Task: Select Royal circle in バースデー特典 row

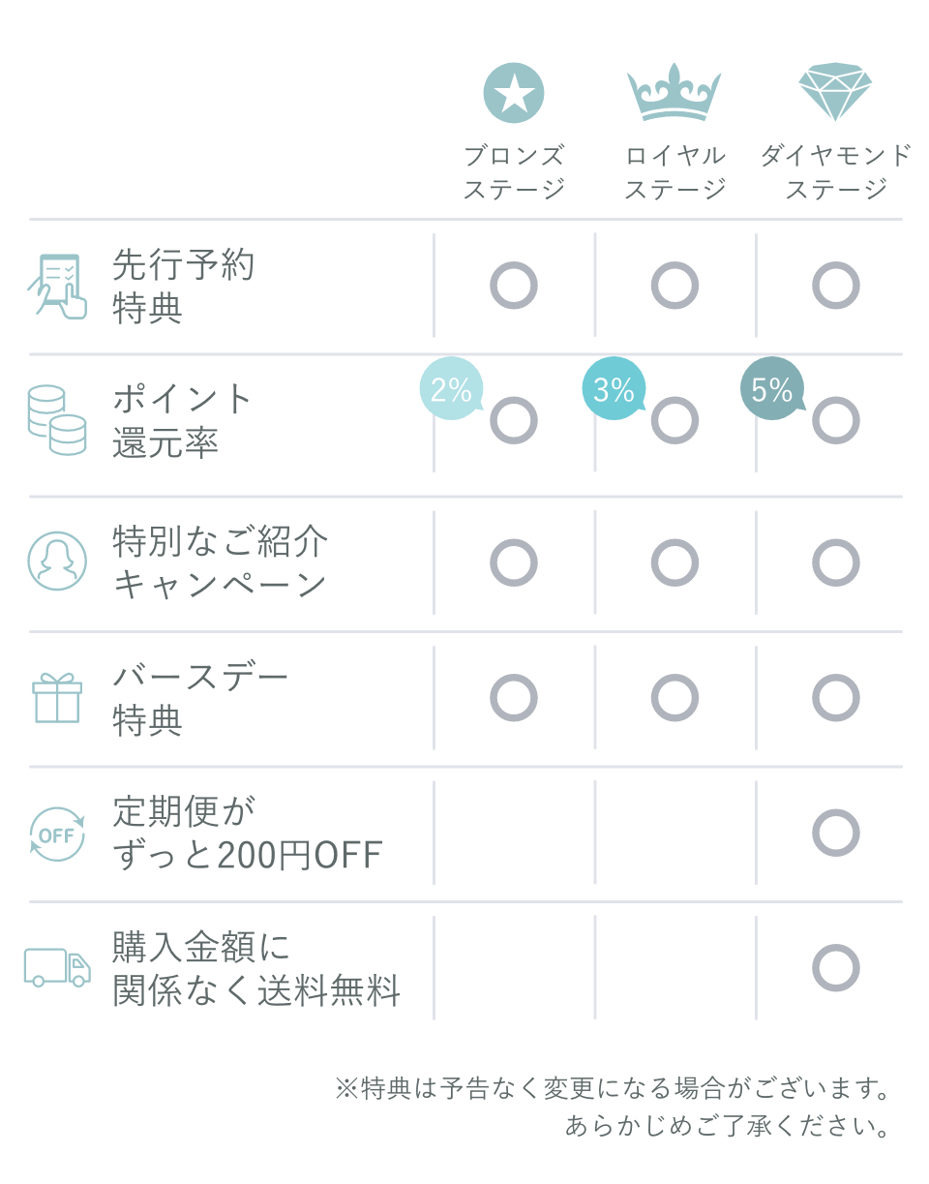Action: tap(674, 698)
